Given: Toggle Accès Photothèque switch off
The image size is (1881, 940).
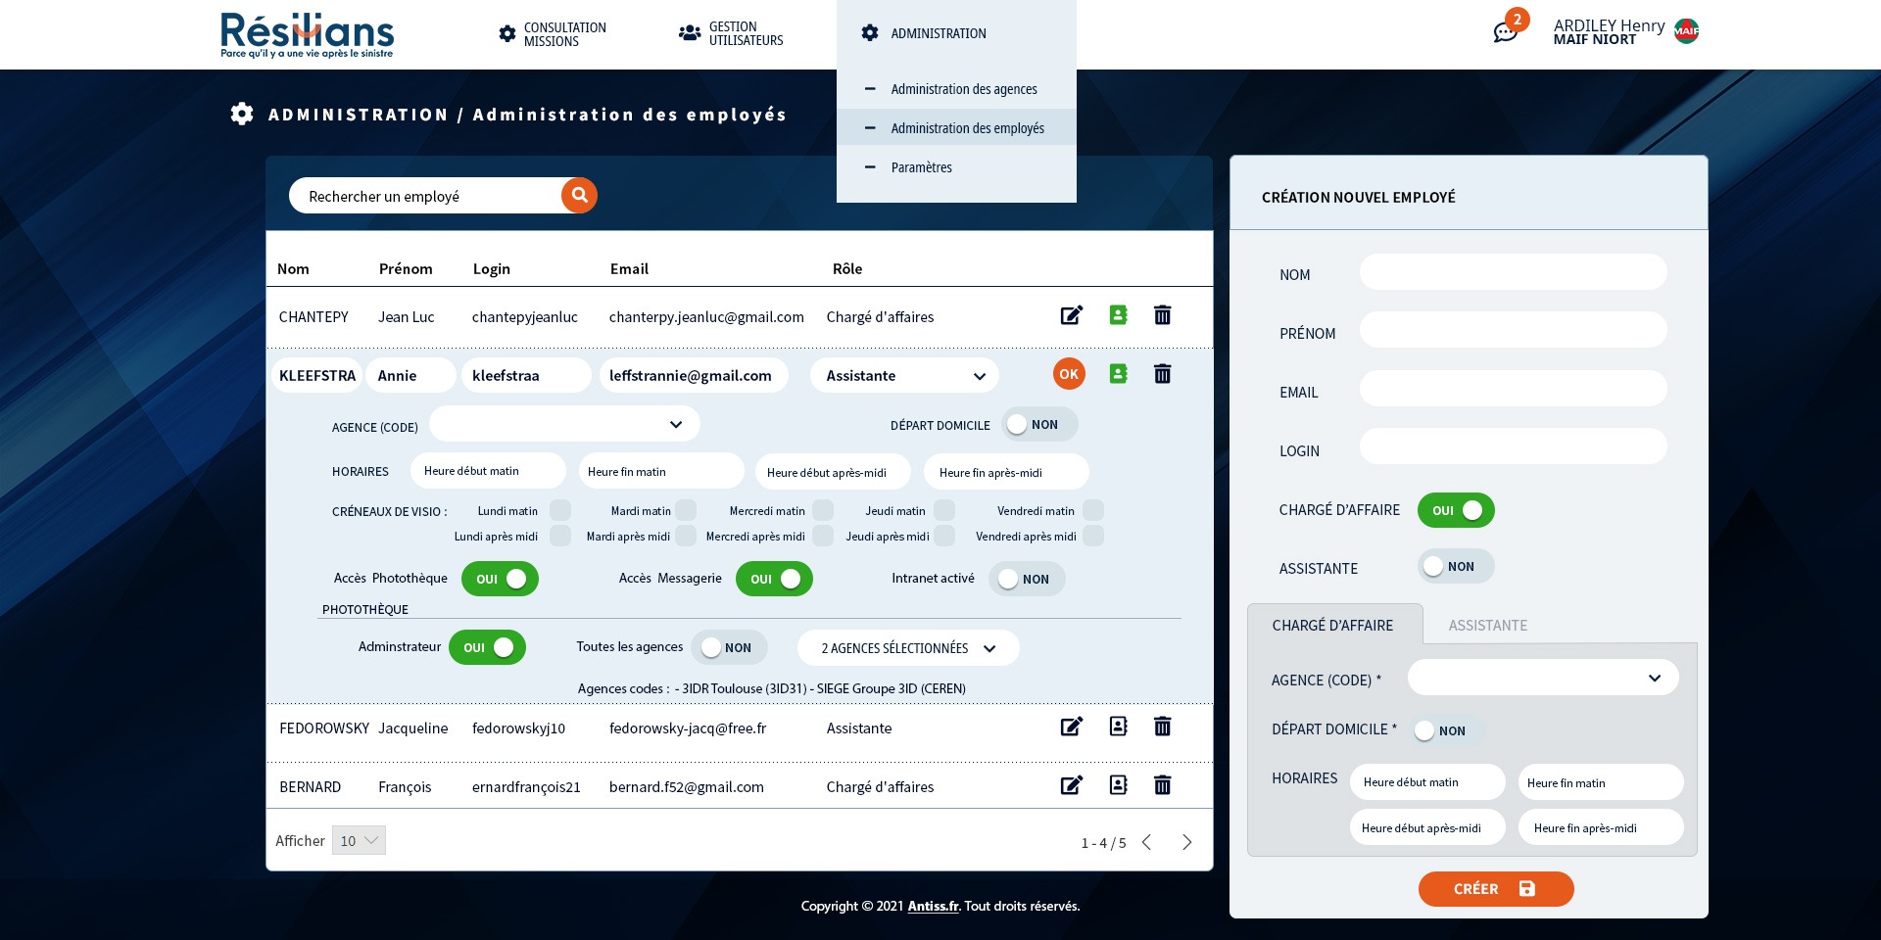Looking at the screenshot, I should click(500, 579).
